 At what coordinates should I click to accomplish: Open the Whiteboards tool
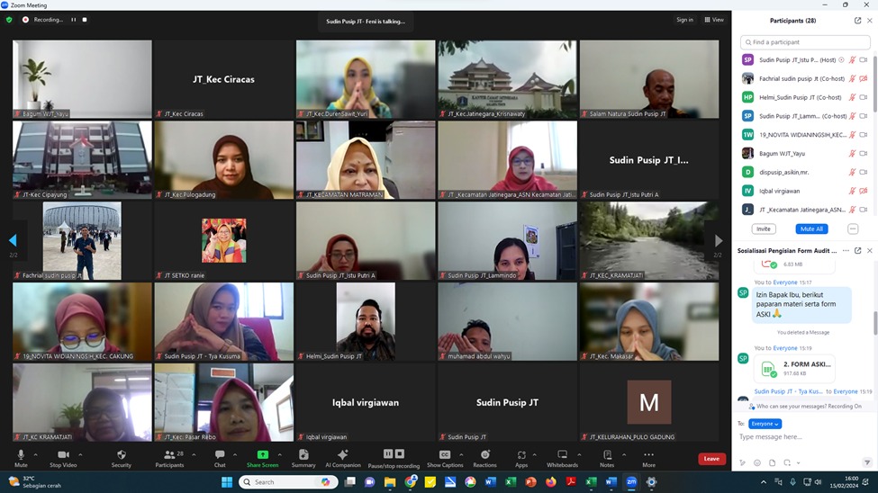click(x=562, y=455)
